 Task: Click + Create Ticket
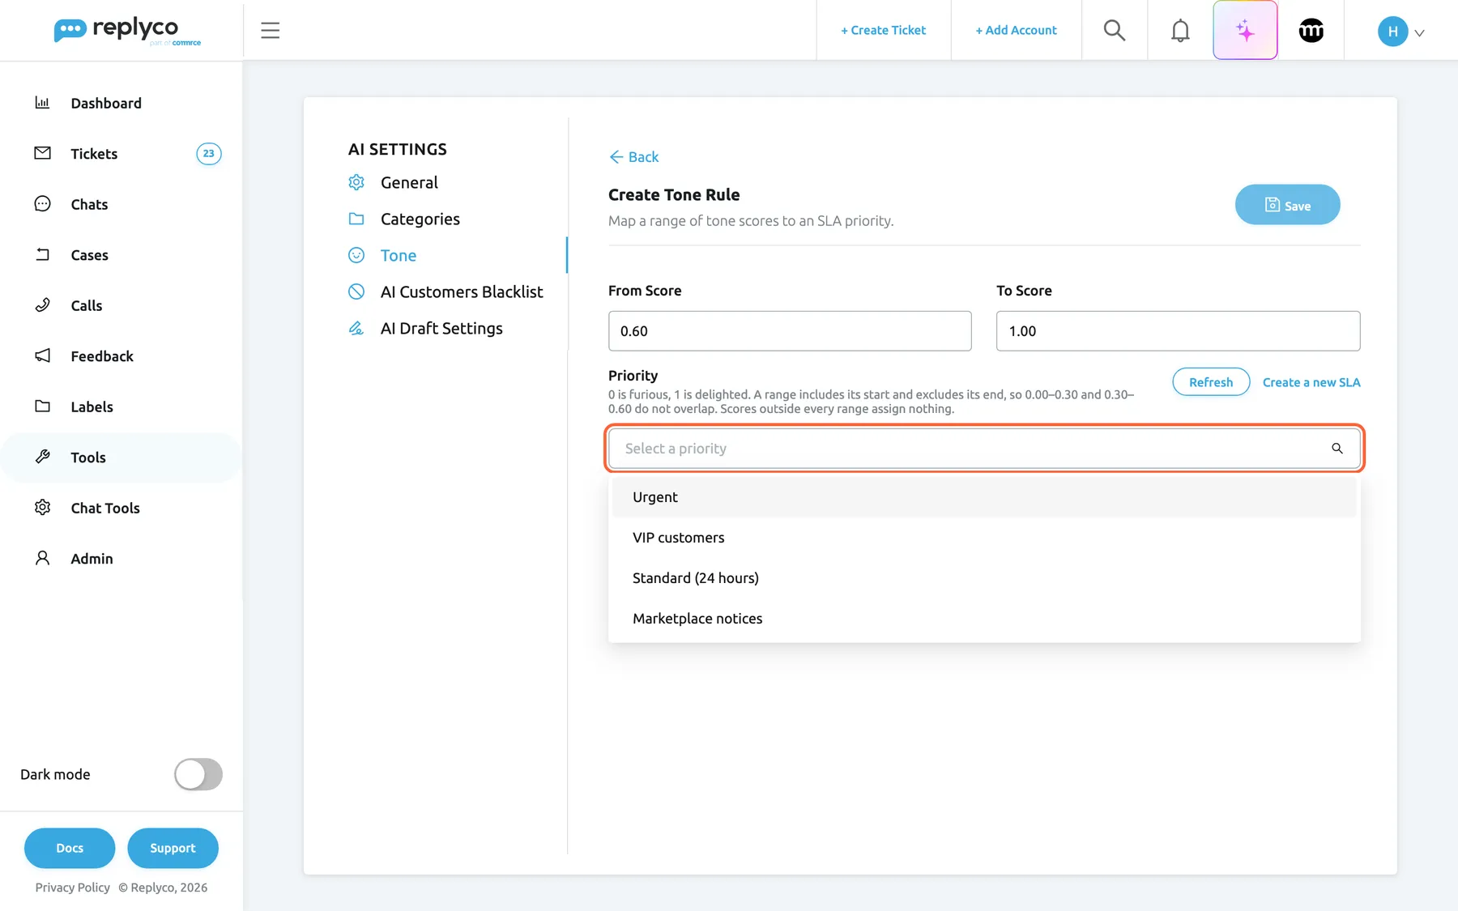[x=883, y=30]
